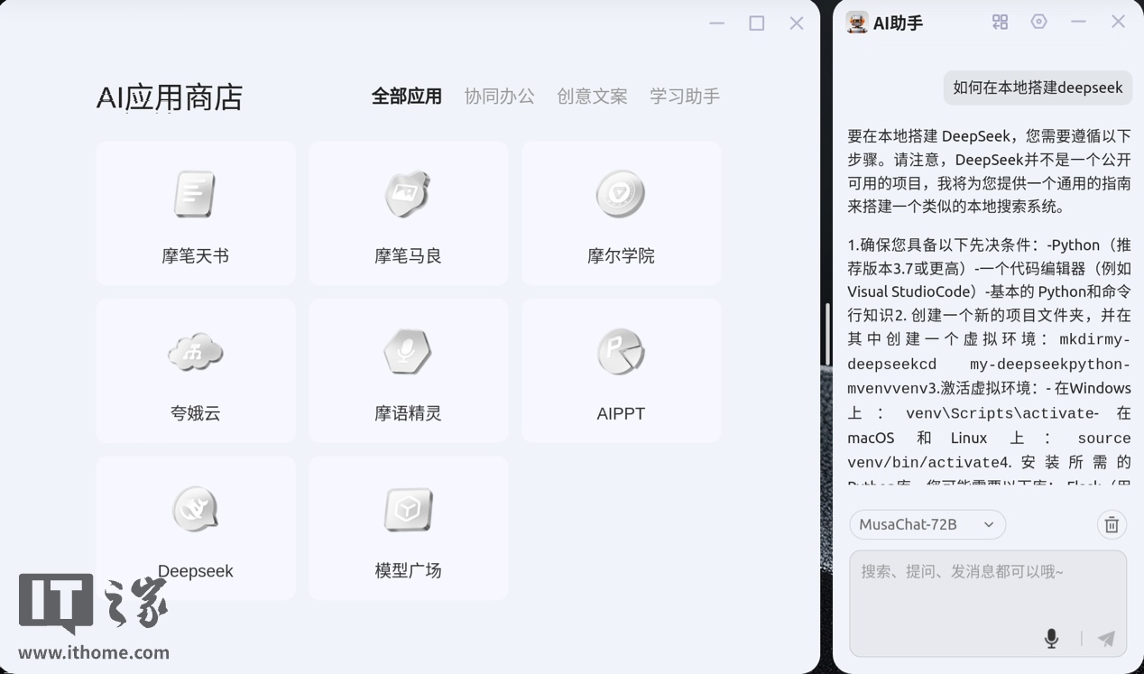Image resolution: width=1144 pixels, height=674 pixels.
Task: Select the 摩语精灵 microphone icon
Action: pos(408,351)
